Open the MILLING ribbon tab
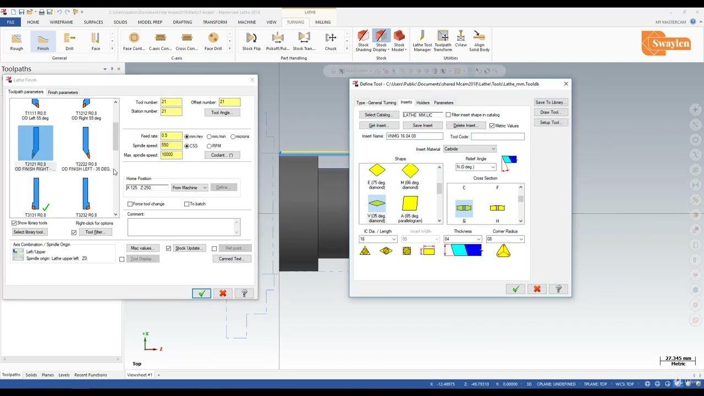Image resolution: width=704 pixels, height=396 pixels. [323, 22]
